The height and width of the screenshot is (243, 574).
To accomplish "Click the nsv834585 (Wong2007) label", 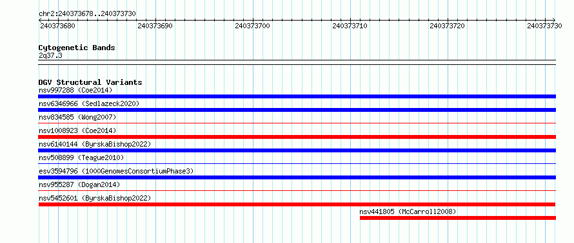I will pos(77,117).
